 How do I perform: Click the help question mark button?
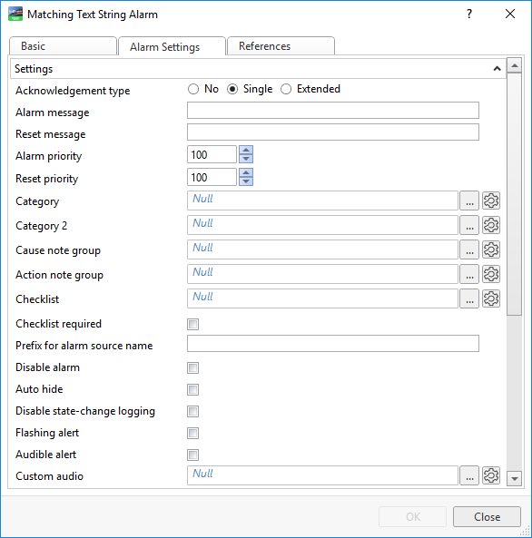(469, 15)
